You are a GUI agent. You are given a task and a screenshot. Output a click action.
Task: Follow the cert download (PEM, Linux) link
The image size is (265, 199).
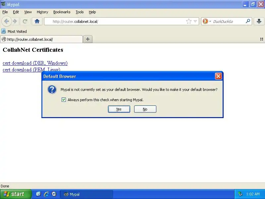pyautogui.click(x=31, y=70)
